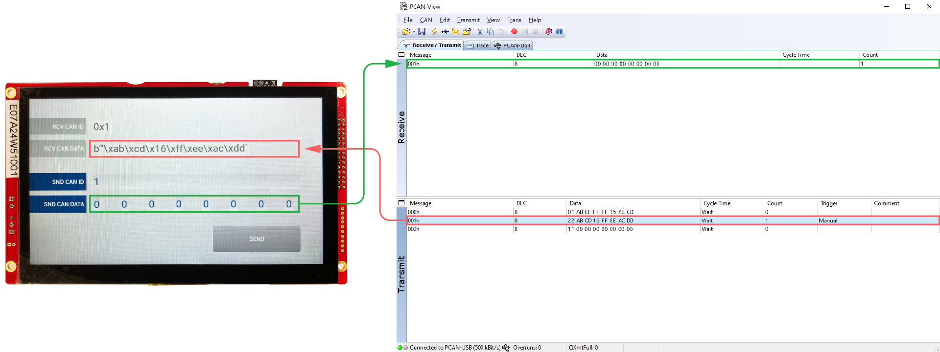Expand the Open icon dropdown arrow
This screenshot has width=940, height=352.
click(414, 32)
